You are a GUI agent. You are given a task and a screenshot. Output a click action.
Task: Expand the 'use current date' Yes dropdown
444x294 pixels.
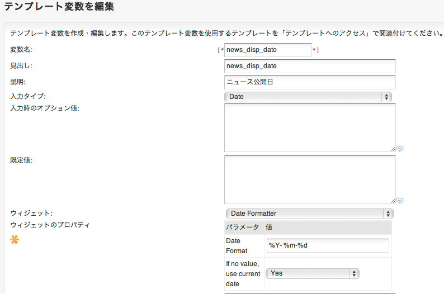click(x=313, y=273)
